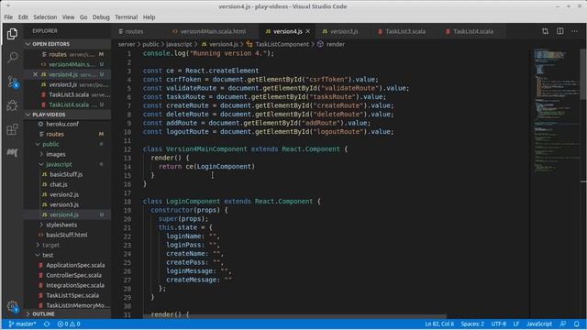Image resolution: width=587 pixels, height=330 pixels.
Task: Expand the stylesheets folder
Action: tap(67, 225)
